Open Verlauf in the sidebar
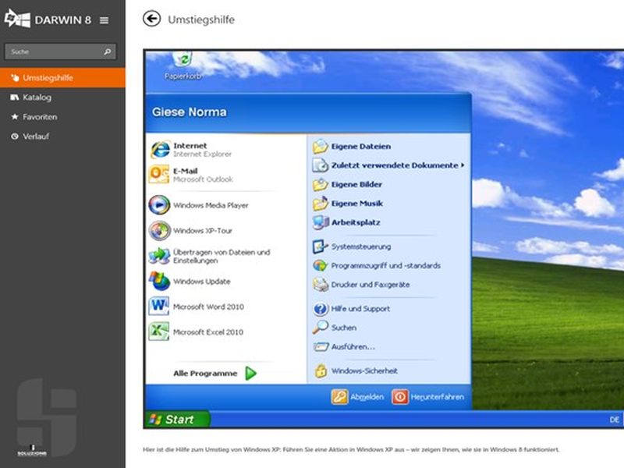This screenshot has height=468, width=624. tap(62, 136)
